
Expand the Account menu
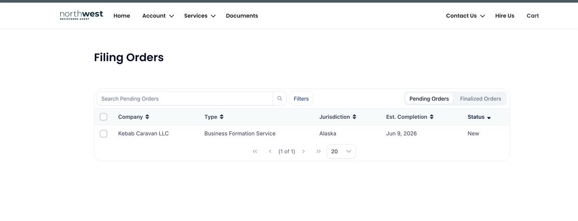(x=158, y=16)
